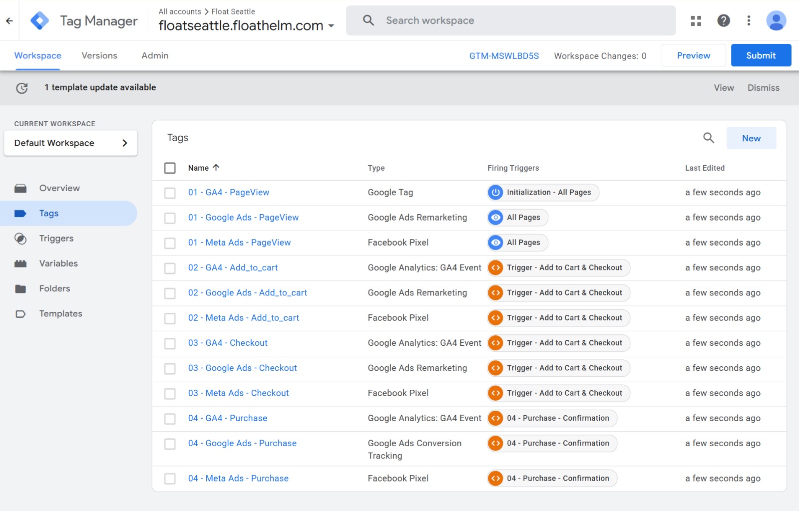Check the box for 01 - Meta Ads - PageView

(170, 243)
